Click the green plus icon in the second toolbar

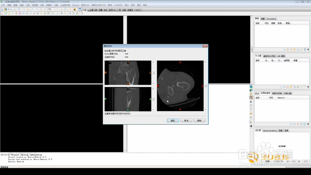[x=48, y=13]
